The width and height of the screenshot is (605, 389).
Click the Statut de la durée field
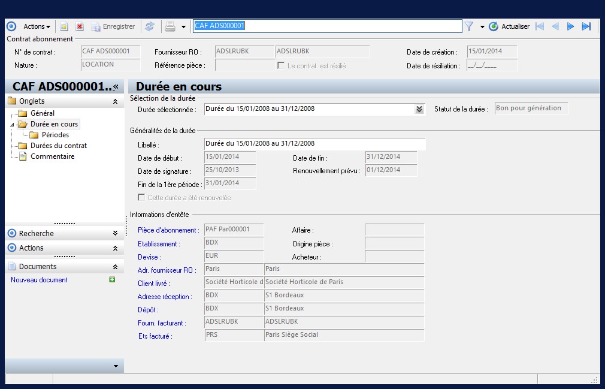[531, 108]
